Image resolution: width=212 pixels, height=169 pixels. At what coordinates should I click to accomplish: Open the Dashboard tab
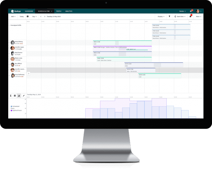[29, 11]
